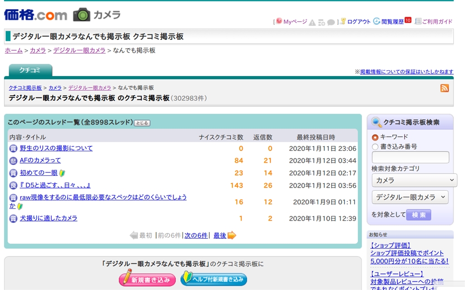This screenshot has height=290, width=465.
Task: Click question icon beside 初めての一眼
Action: point(13,173)
